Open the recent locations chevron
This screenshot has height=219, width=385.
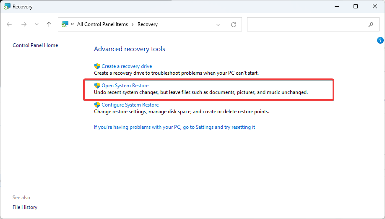36,24
